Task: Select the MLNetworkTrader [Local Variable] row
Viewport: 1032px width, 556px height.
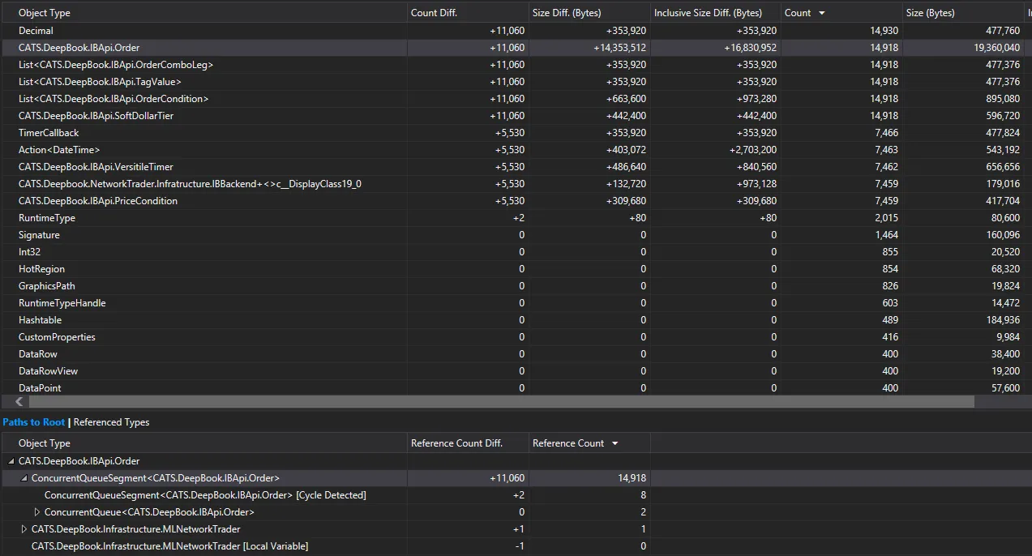Action: click(x=325, y=546)
